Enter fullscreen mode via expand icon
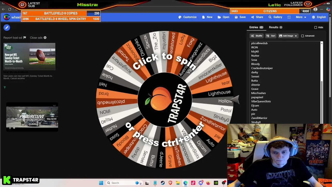332x187 pixels. point(289,17)
